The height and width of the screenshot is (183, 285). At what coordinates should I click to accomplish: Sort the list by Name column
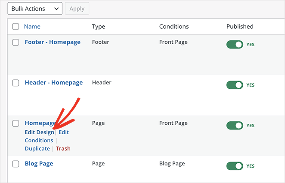tap(32, 27)
